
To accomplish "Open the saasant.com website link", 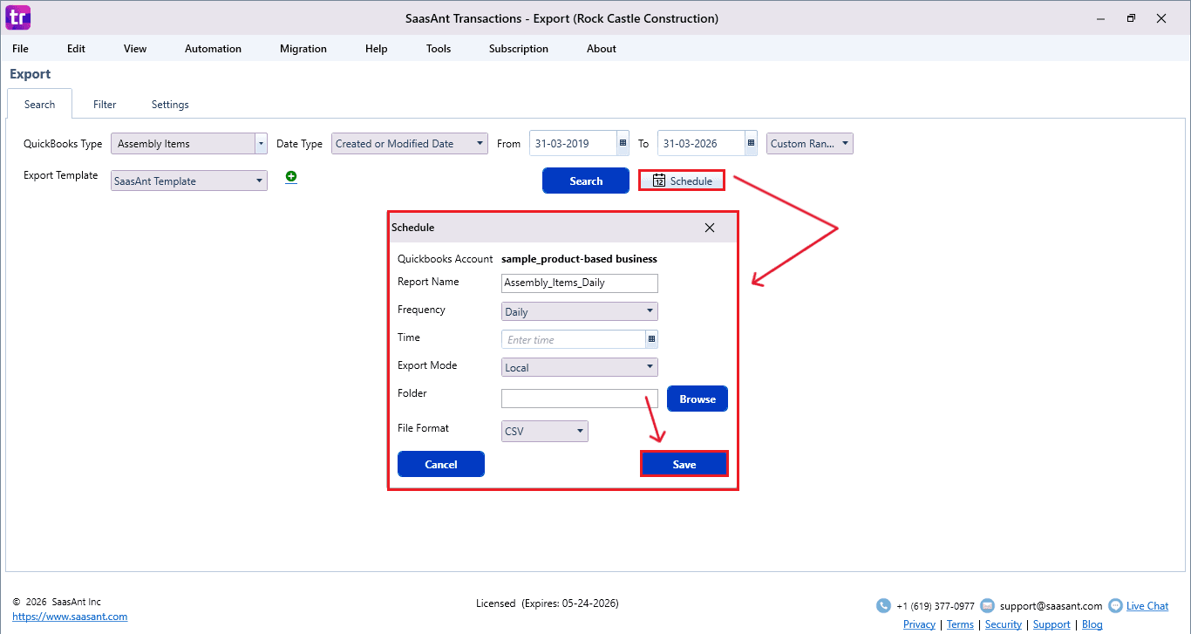I will (x=70, y=617).
